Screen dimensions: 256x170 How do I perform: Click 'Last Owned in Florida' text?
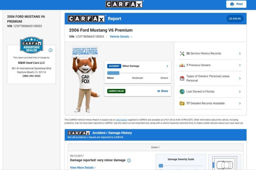click(x=200, y=92)
